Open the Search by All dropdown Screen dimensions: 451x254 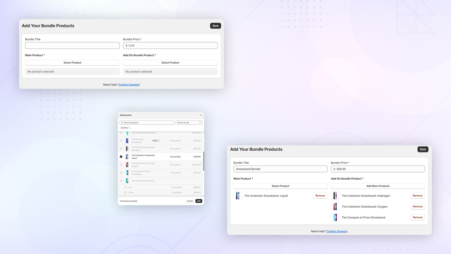(189, 122)
